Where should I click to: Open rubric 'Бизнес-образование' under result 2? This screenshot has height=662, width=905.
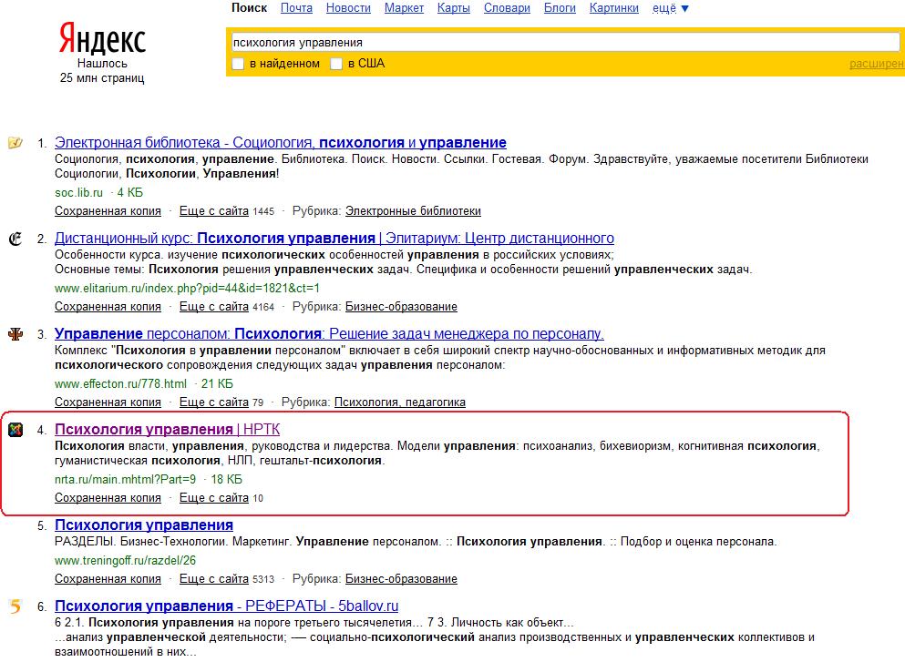(401, 307)
